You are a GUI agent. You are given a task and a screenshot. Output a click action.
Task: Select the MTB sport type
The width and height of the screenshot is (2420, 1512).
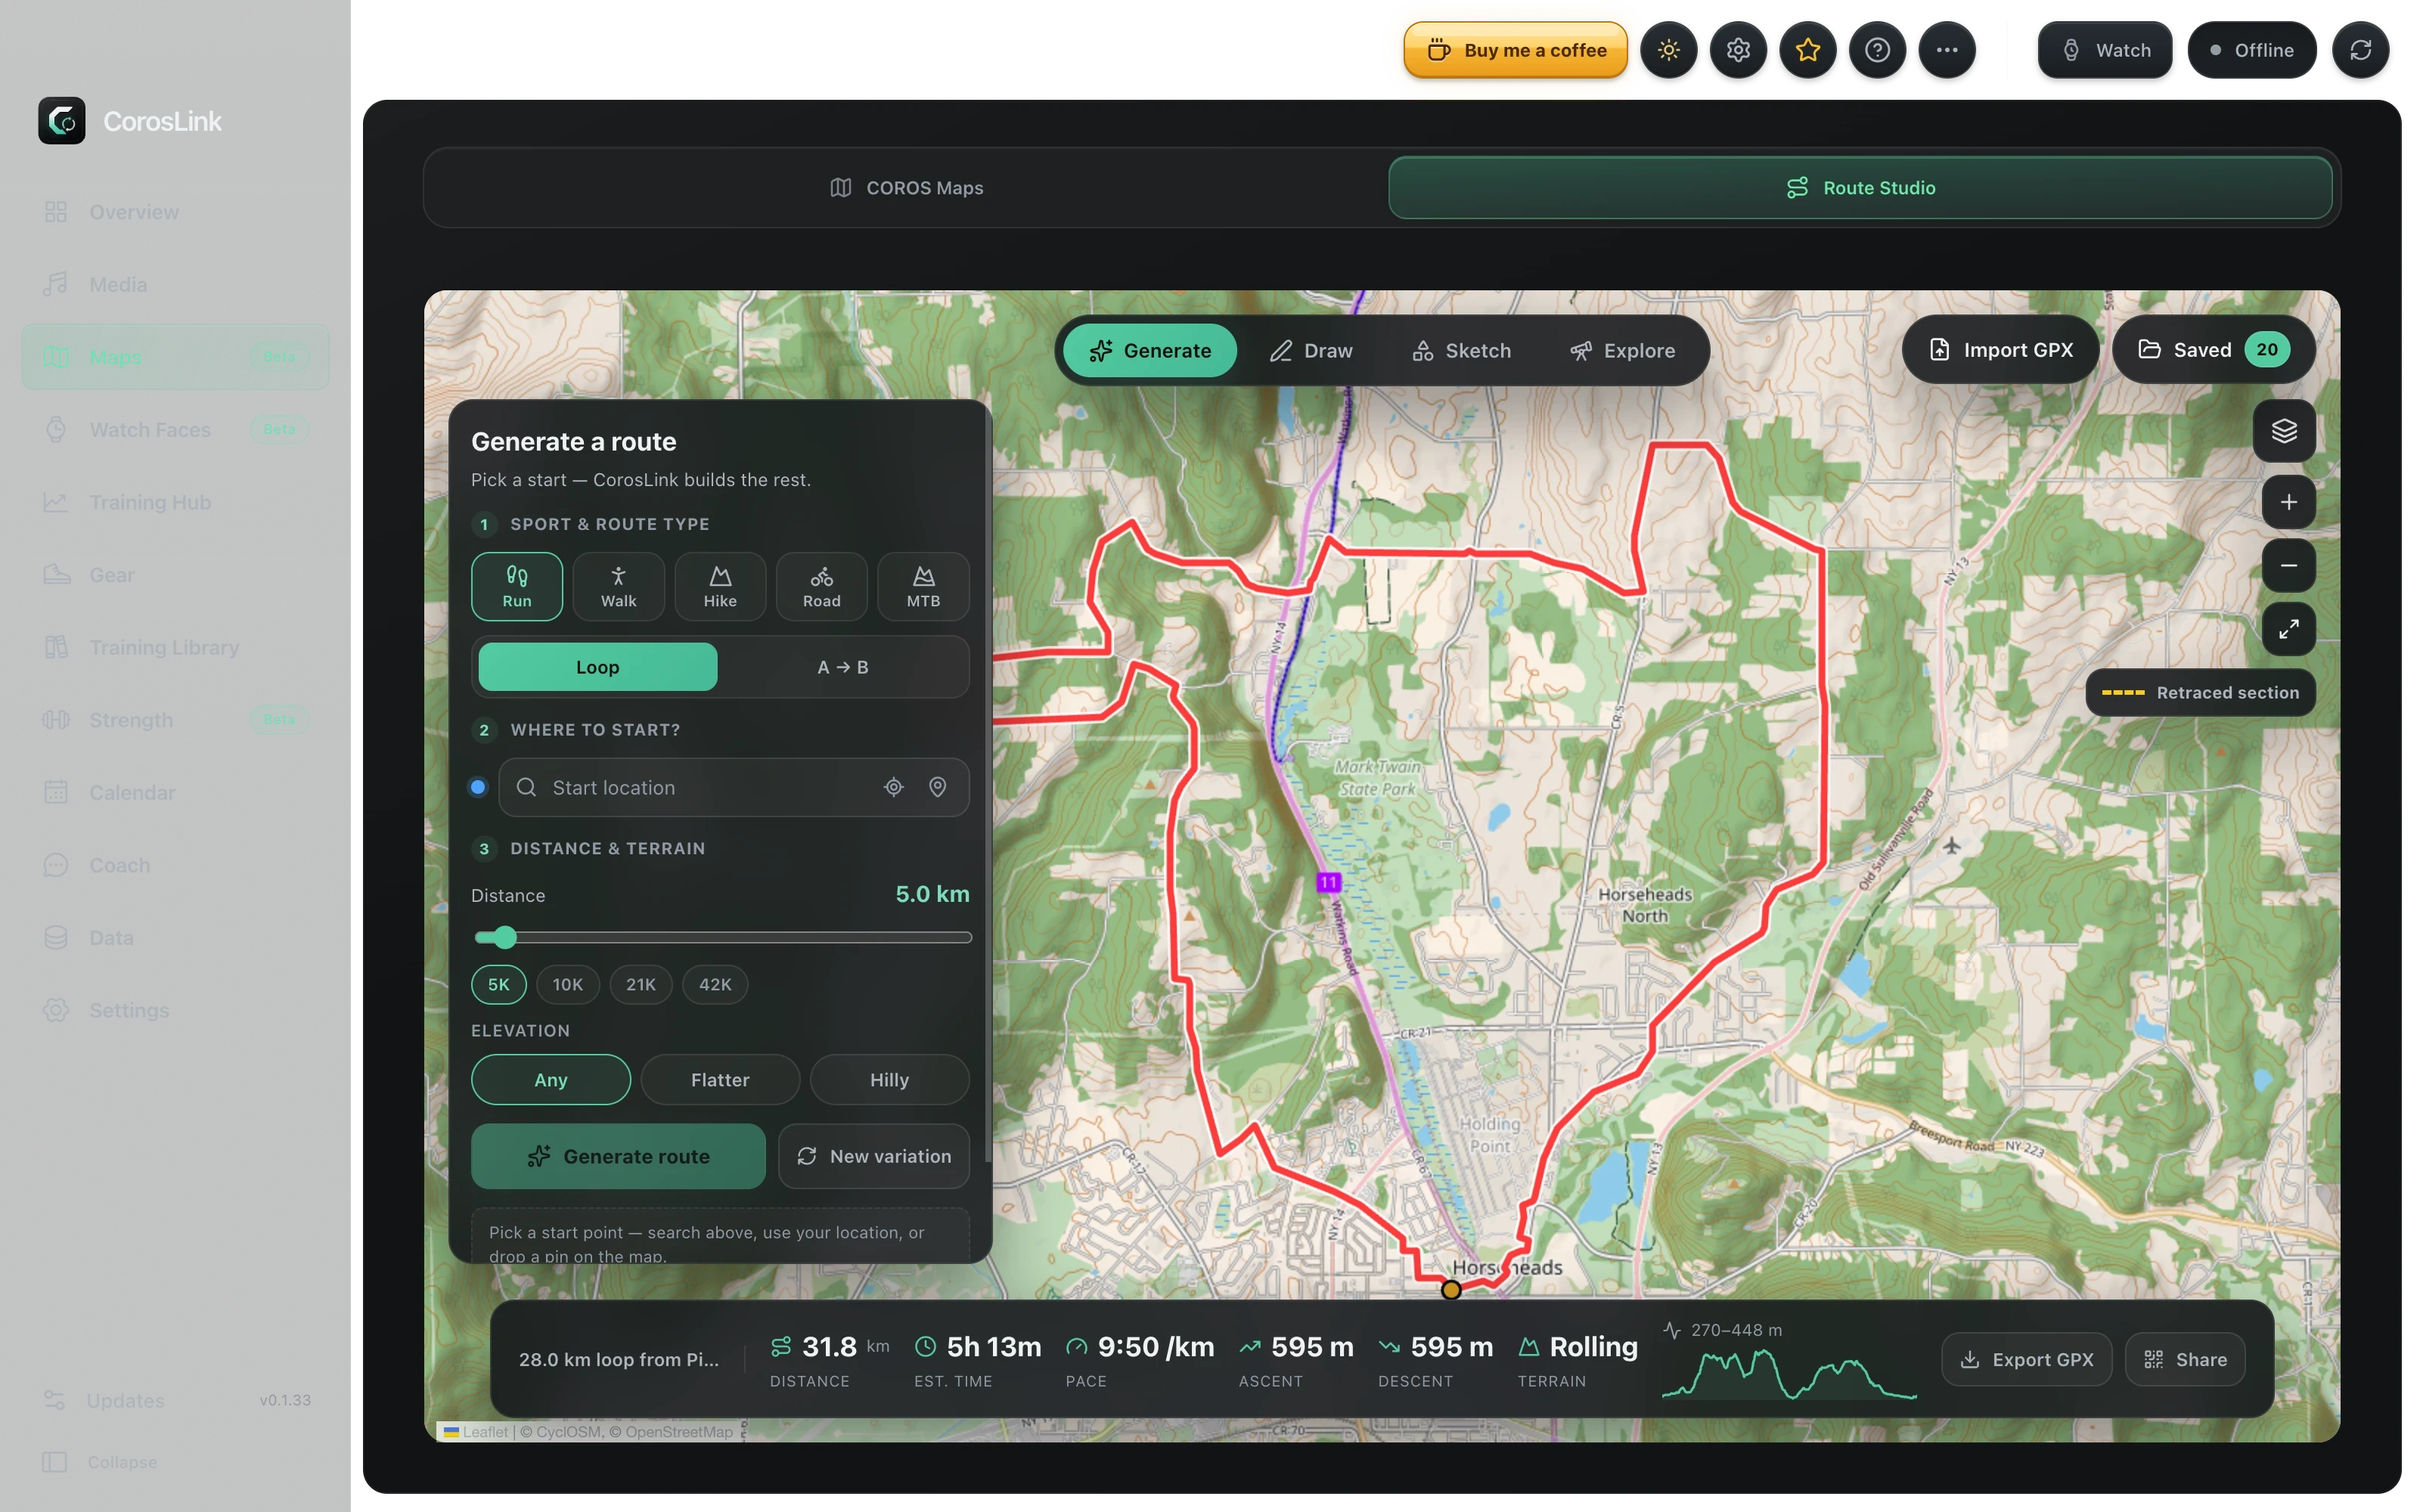pos(923,586)
